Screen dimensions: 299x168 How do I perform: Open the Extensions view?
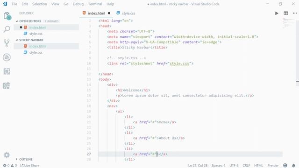point(7,71)
